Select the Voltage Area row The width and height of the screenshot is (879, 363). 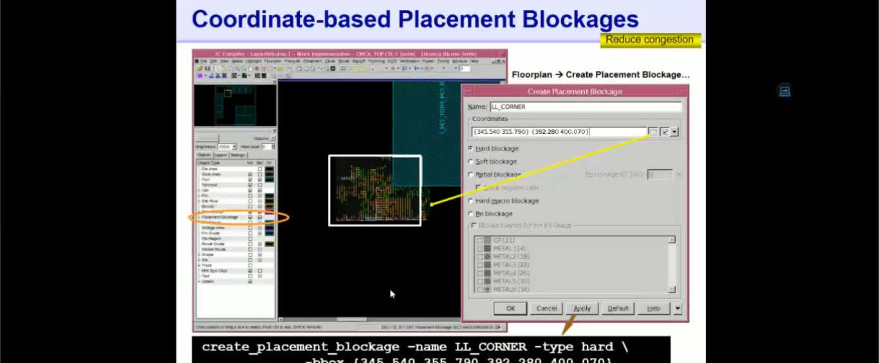pos(235,228)
